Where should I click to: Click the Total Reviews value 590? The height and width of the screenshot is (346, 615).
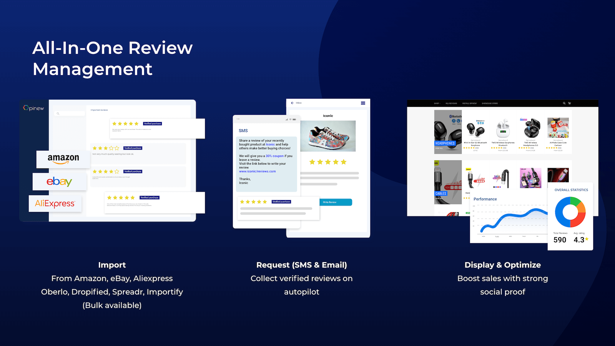coord(560,240)
